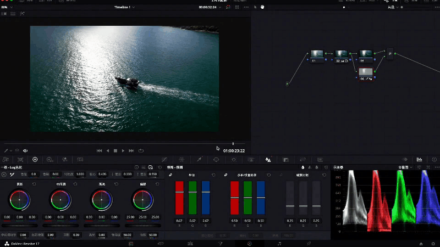The width and height of the screenshot is (440, 247).
Task: Toggle loop playback
Action: (141, 150)
